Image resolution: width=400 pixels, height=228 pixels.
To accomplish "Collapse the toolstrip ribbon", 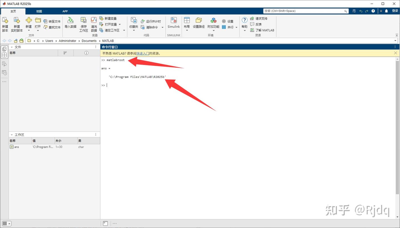I will pyautogui.click(x=396, y=35).
